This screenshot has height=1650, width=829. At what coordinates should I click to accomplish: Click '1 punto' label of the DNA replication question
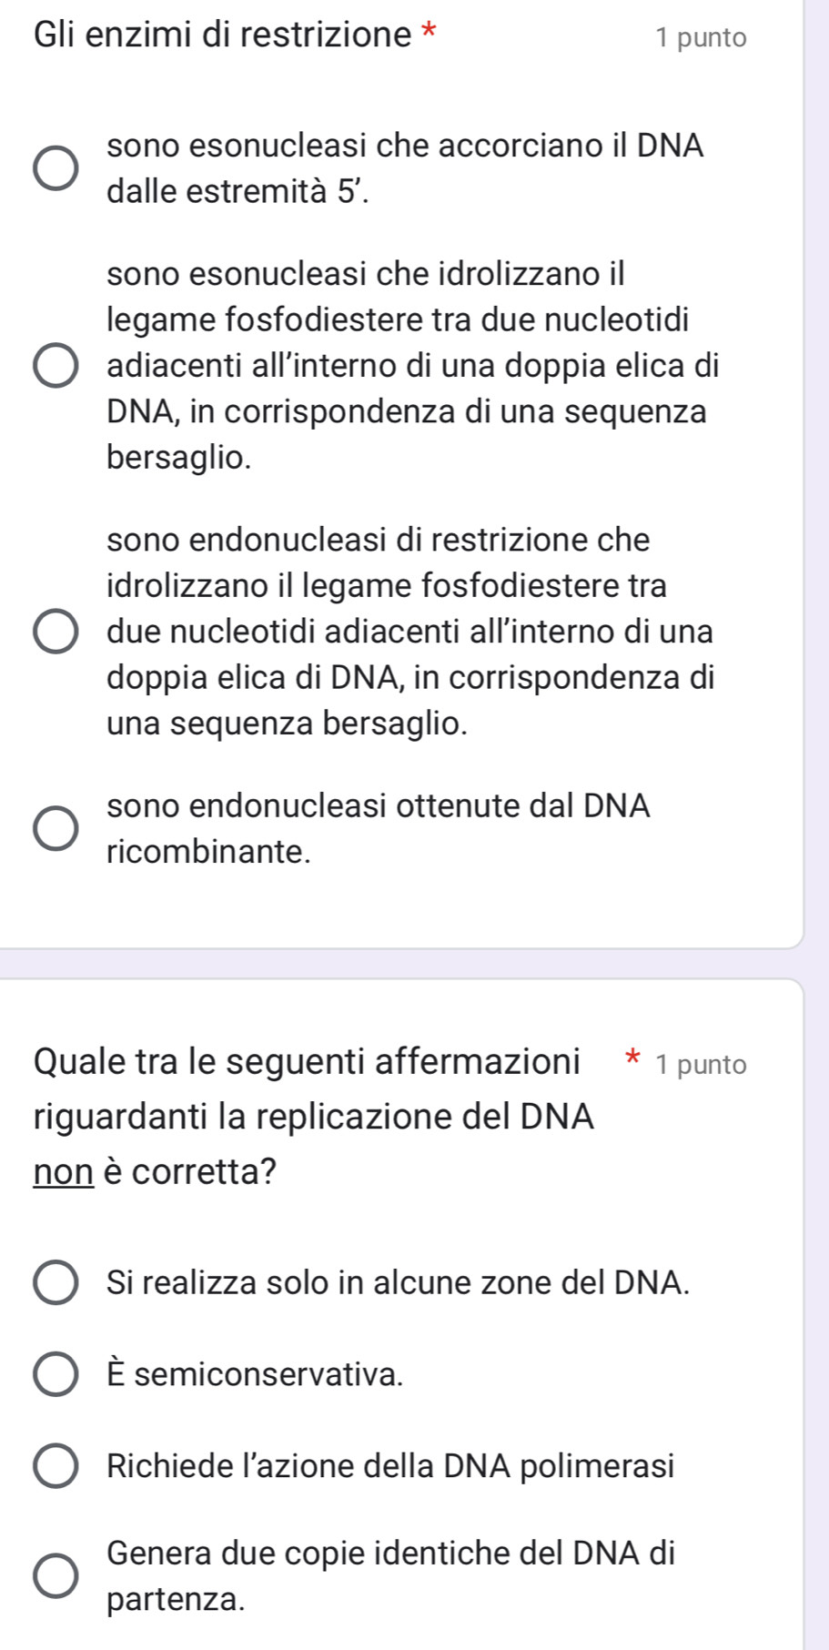pyautogui.click(x=700, y=1065)
